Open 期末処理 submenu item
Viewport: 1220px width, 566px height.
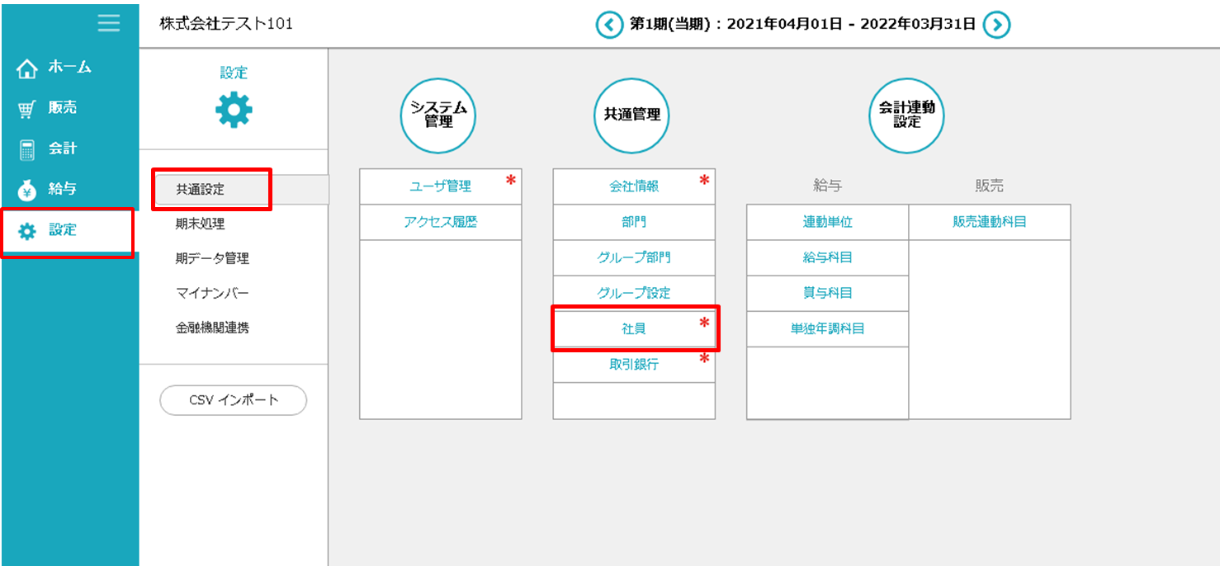(x=201, y=224)
